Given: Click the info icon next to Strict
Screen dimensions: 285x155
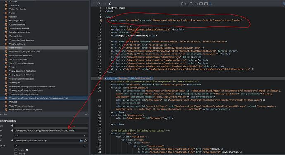Looking at the screenshot, I should (24, 153).
